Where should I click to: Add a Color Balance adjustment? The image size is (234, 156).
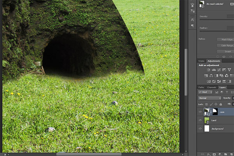click(211, 76)
